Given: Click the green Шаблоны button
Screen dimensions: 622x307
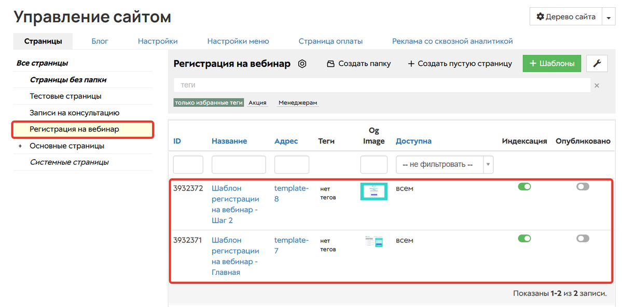Looking at the screenshot, I should tap(551, 64).
